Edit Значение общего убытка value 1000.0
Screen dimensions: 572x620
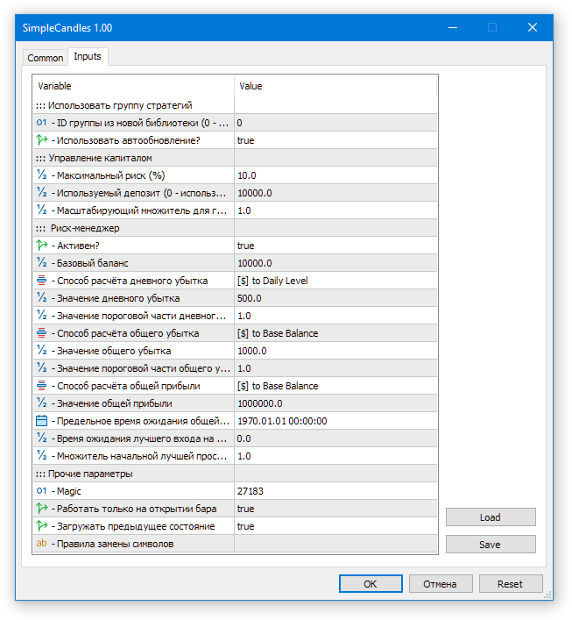pyautogui.click(x=335, y=350)
